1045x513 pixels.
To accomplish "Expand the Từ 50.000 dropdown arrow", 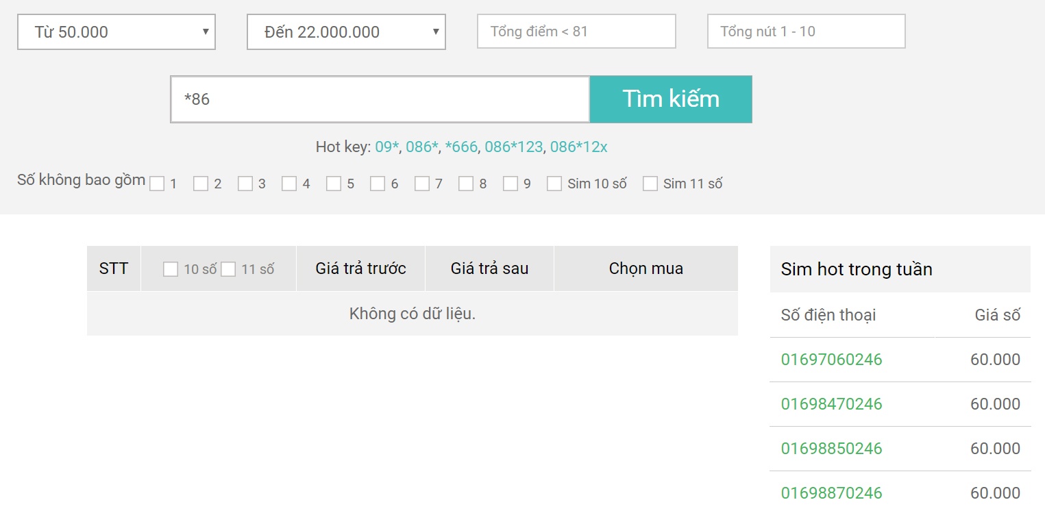I will point(204,31).
